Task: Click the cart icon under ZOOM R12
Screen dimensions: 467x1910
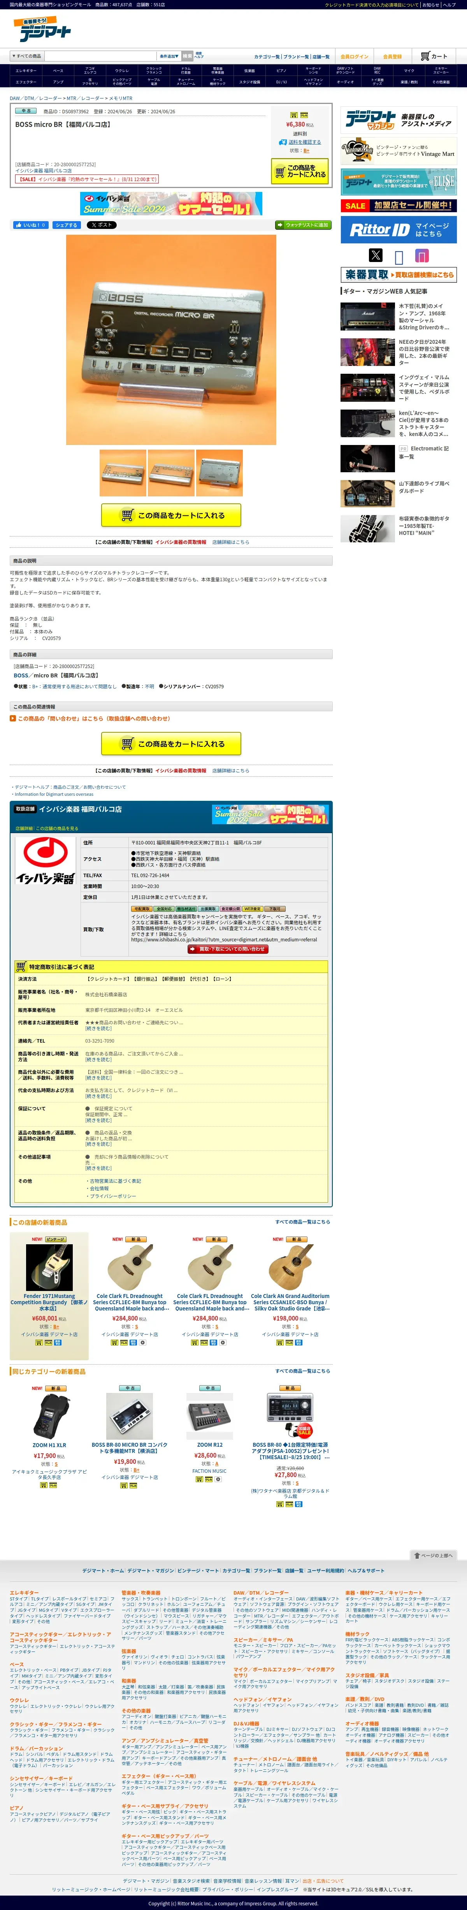Action: [199, 1479]
